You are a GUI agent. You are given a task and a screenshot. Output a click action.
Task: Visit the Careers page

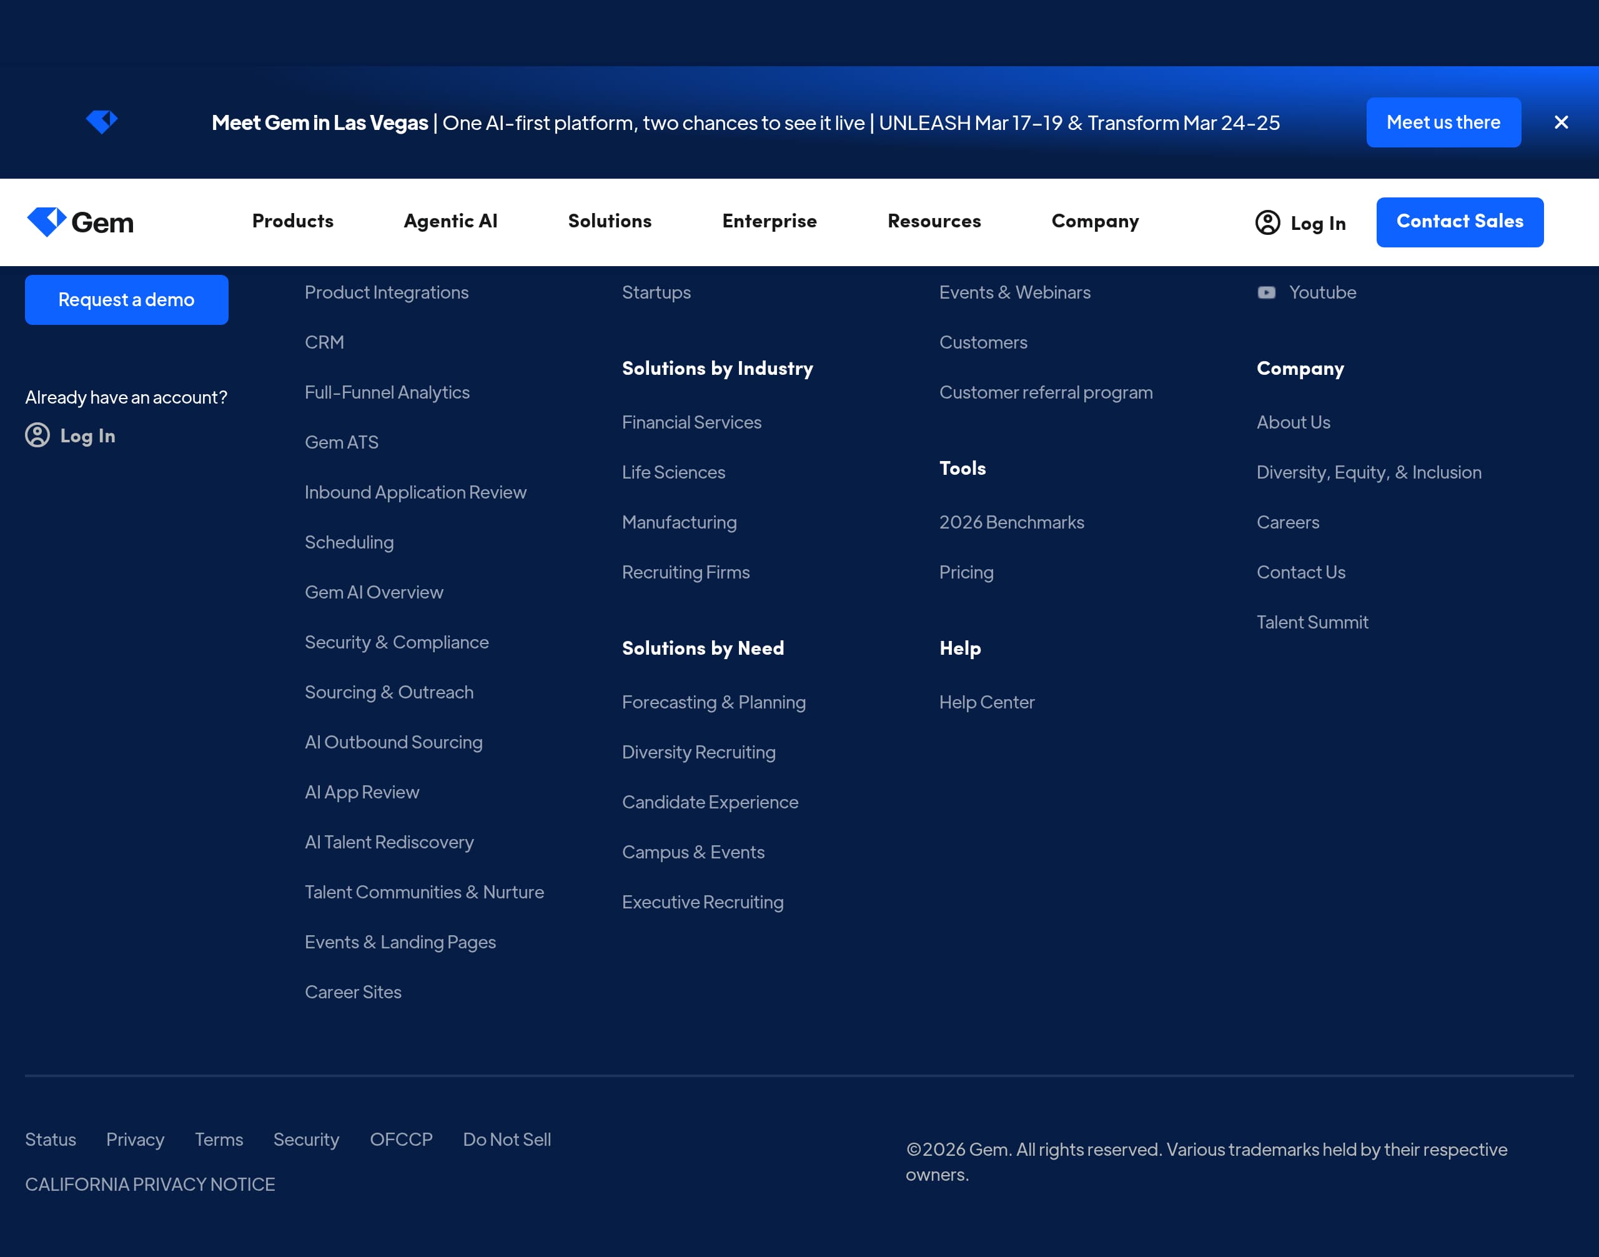(x=1288, y=522)
